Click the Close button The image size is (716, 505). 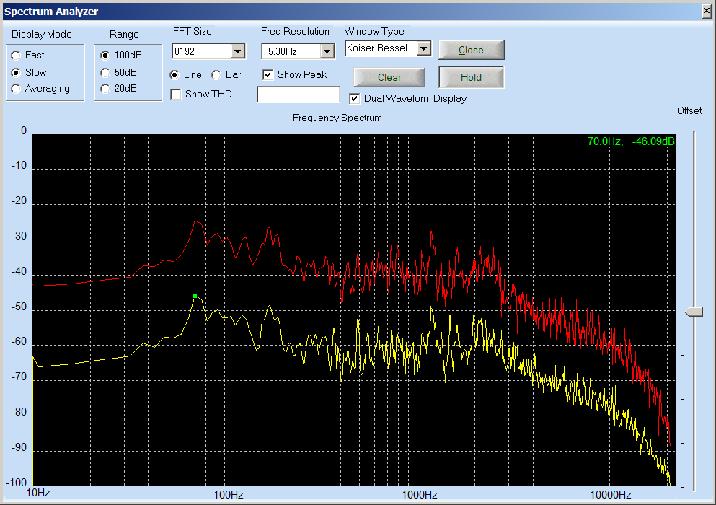[x=472, y=50]
